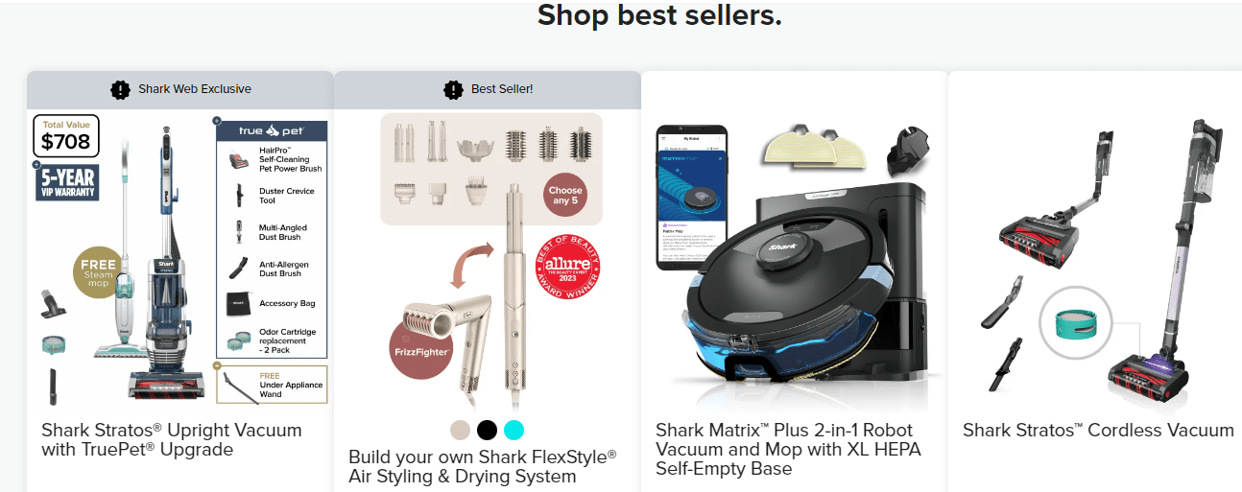This screenshot has width=1242, height=492.
Task: Select the beige FlexStyle color swatch
Action: coord(461,429)
